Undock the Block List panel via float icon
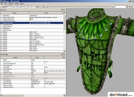Viewport: 134px width, 97px height. pyautogui.click(x=62, y=10)
